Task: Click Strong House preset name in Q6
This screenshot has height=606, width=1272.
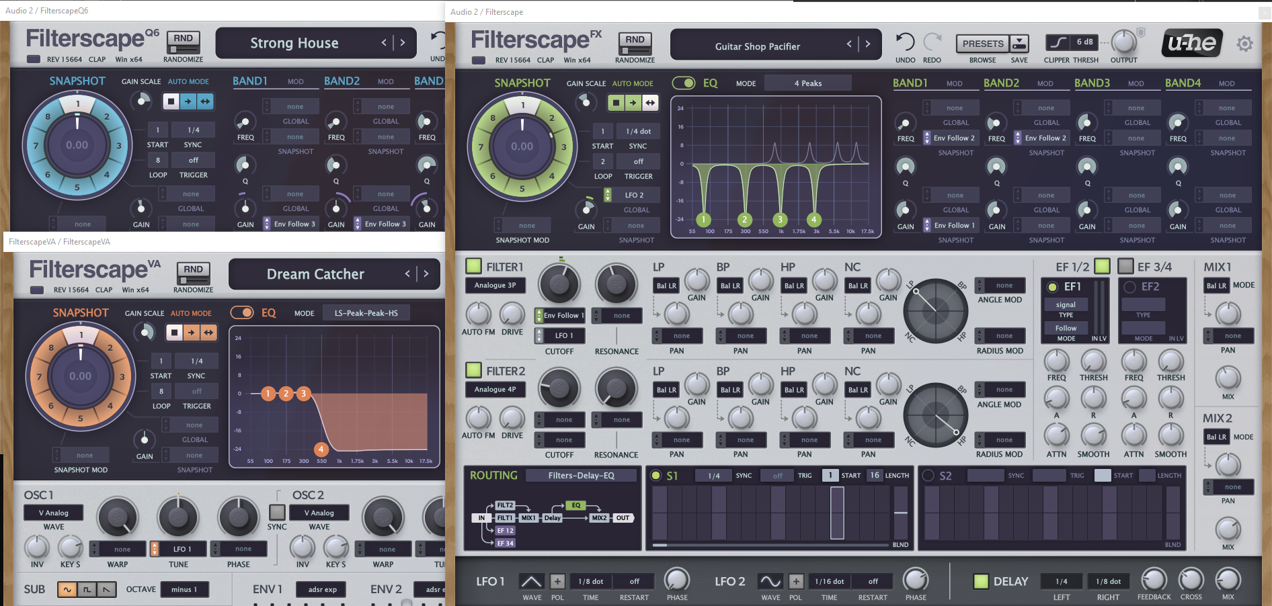Action: (x=294, y=43)
